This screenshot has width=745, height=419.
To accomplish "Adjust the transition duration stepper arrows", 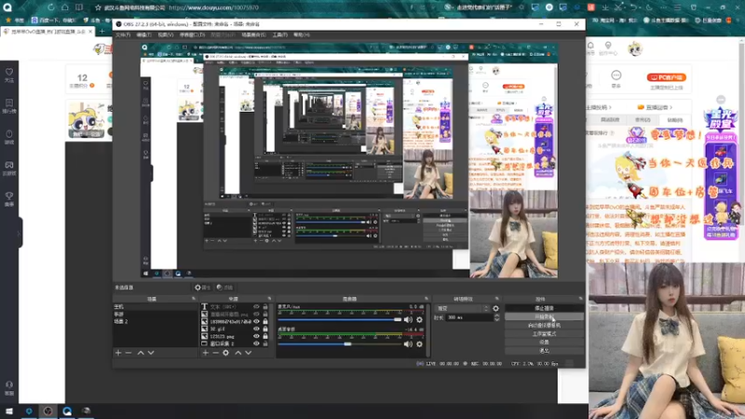I will pyautogui.click(x=496, y=318).
